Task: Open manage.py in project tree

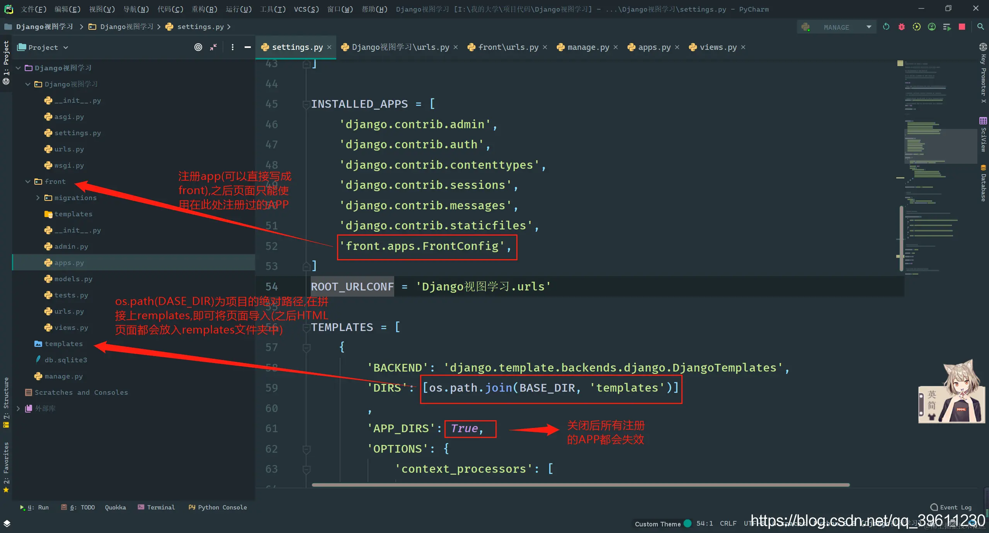Action: 63,376
